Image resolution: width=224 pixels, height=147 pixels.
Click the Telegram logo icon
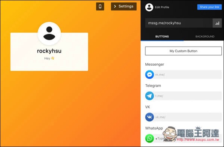(x=149, y=96)
